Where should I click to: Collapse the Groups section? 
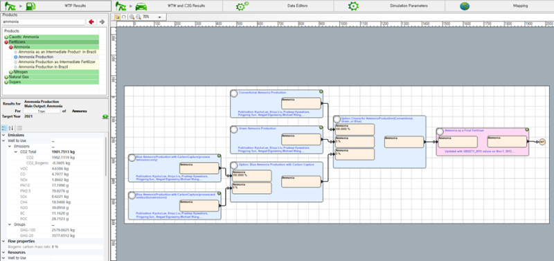tap(10, 224)
